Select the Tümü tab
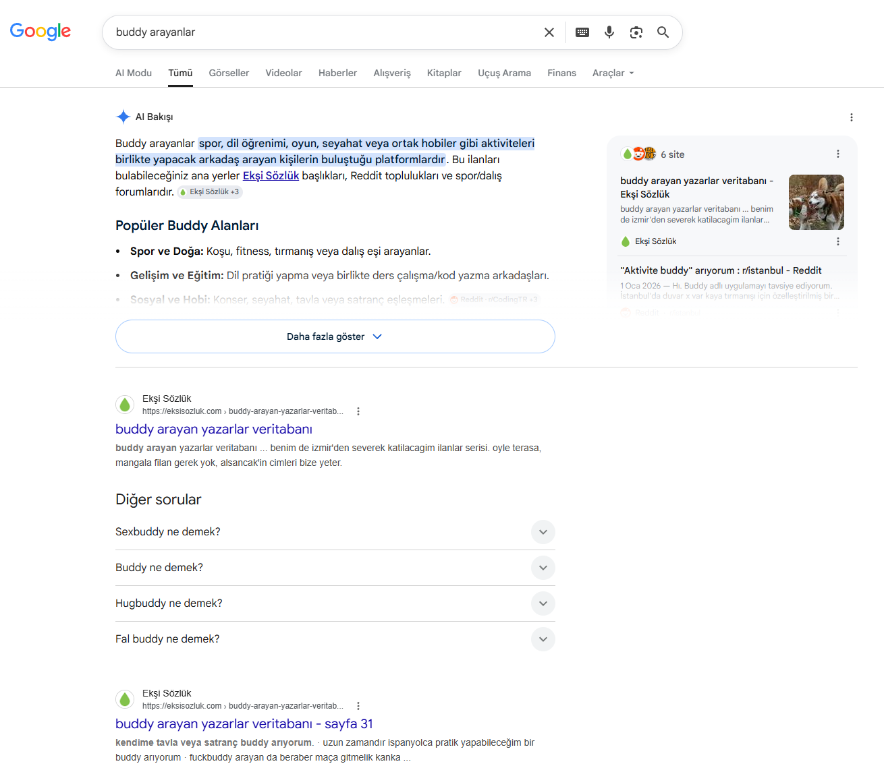This screenshot has height=768, width=884. 180,73
